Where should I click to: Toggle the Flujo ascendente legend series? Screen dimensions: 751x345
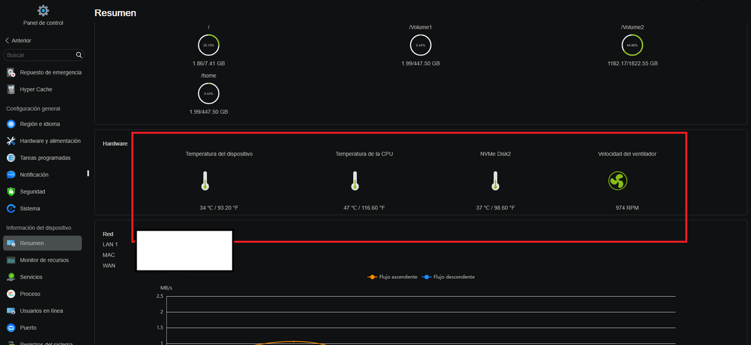[x=393, y=277]
